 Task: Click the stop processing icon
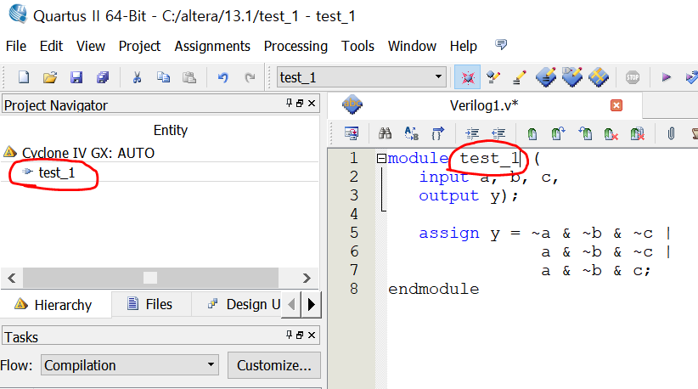[633, 77]
